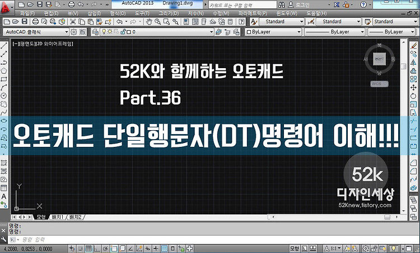Toggle layer 0 on/off lightbulb
This screenshot has height=253, width=420.
(104, 32)
